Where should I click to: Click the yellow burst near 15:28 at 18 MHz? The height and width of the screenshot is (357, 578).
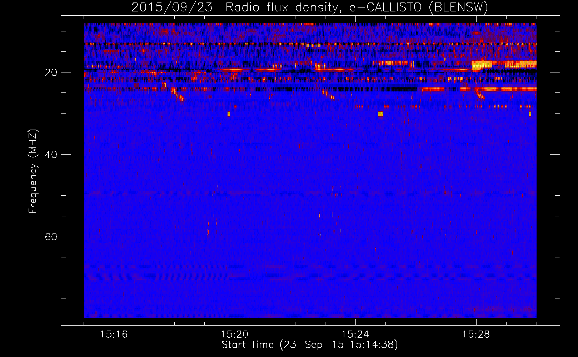point(482,65)
